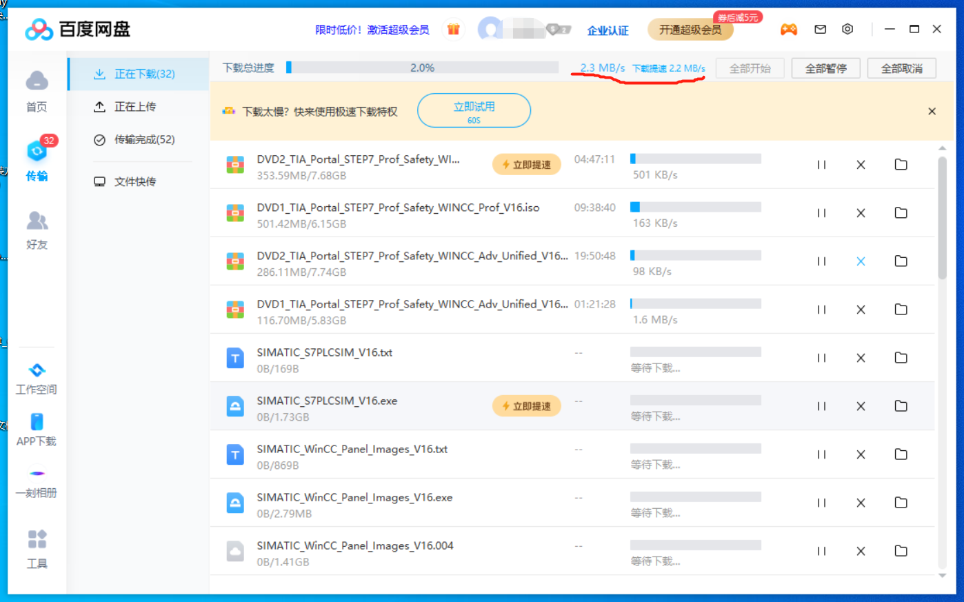964x602 pixels.
Task: Click the download list vertical scrollbar
Action: point(942,218)
